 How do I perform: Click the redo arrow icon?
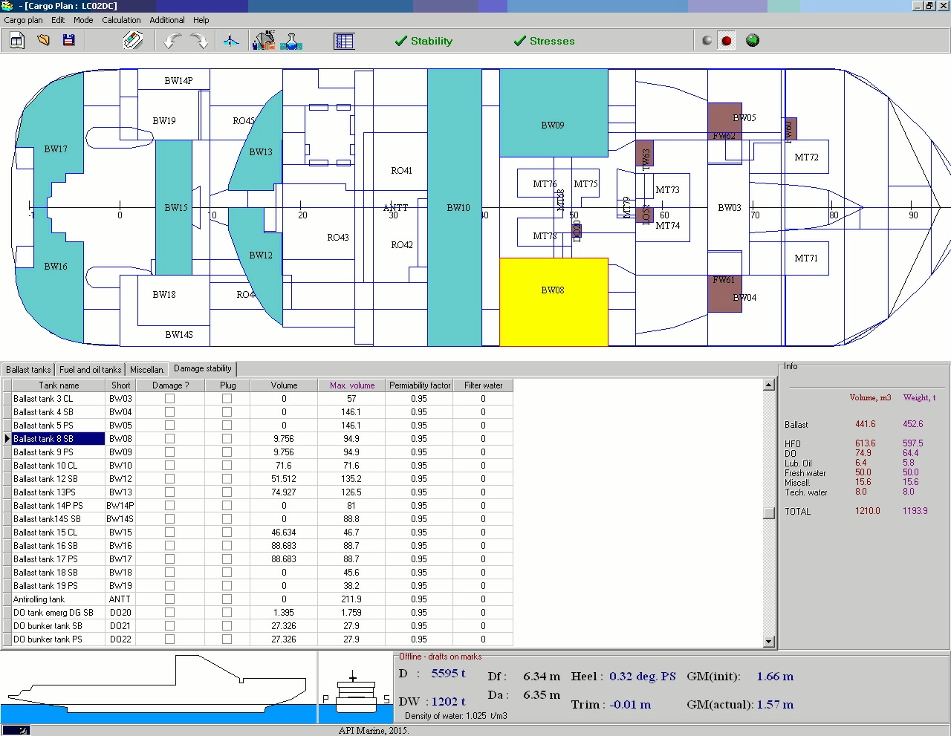pos(199,41)
